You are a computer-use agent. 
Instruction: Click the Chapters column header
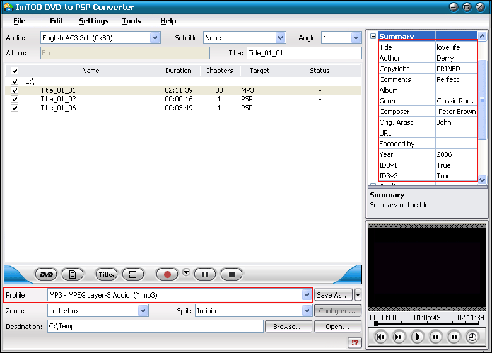coord(219,71)
